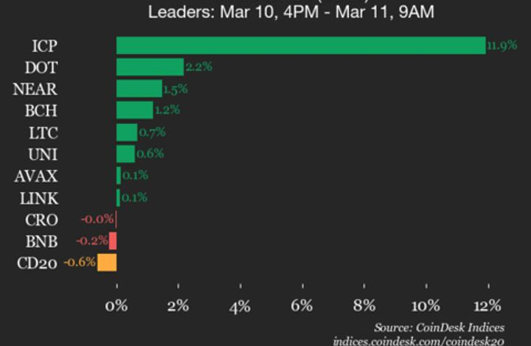The width and height of the screenshot is (531, 346).
Task: Open the indices.coindesk.com/coindesk20 link
Action: 418,340
